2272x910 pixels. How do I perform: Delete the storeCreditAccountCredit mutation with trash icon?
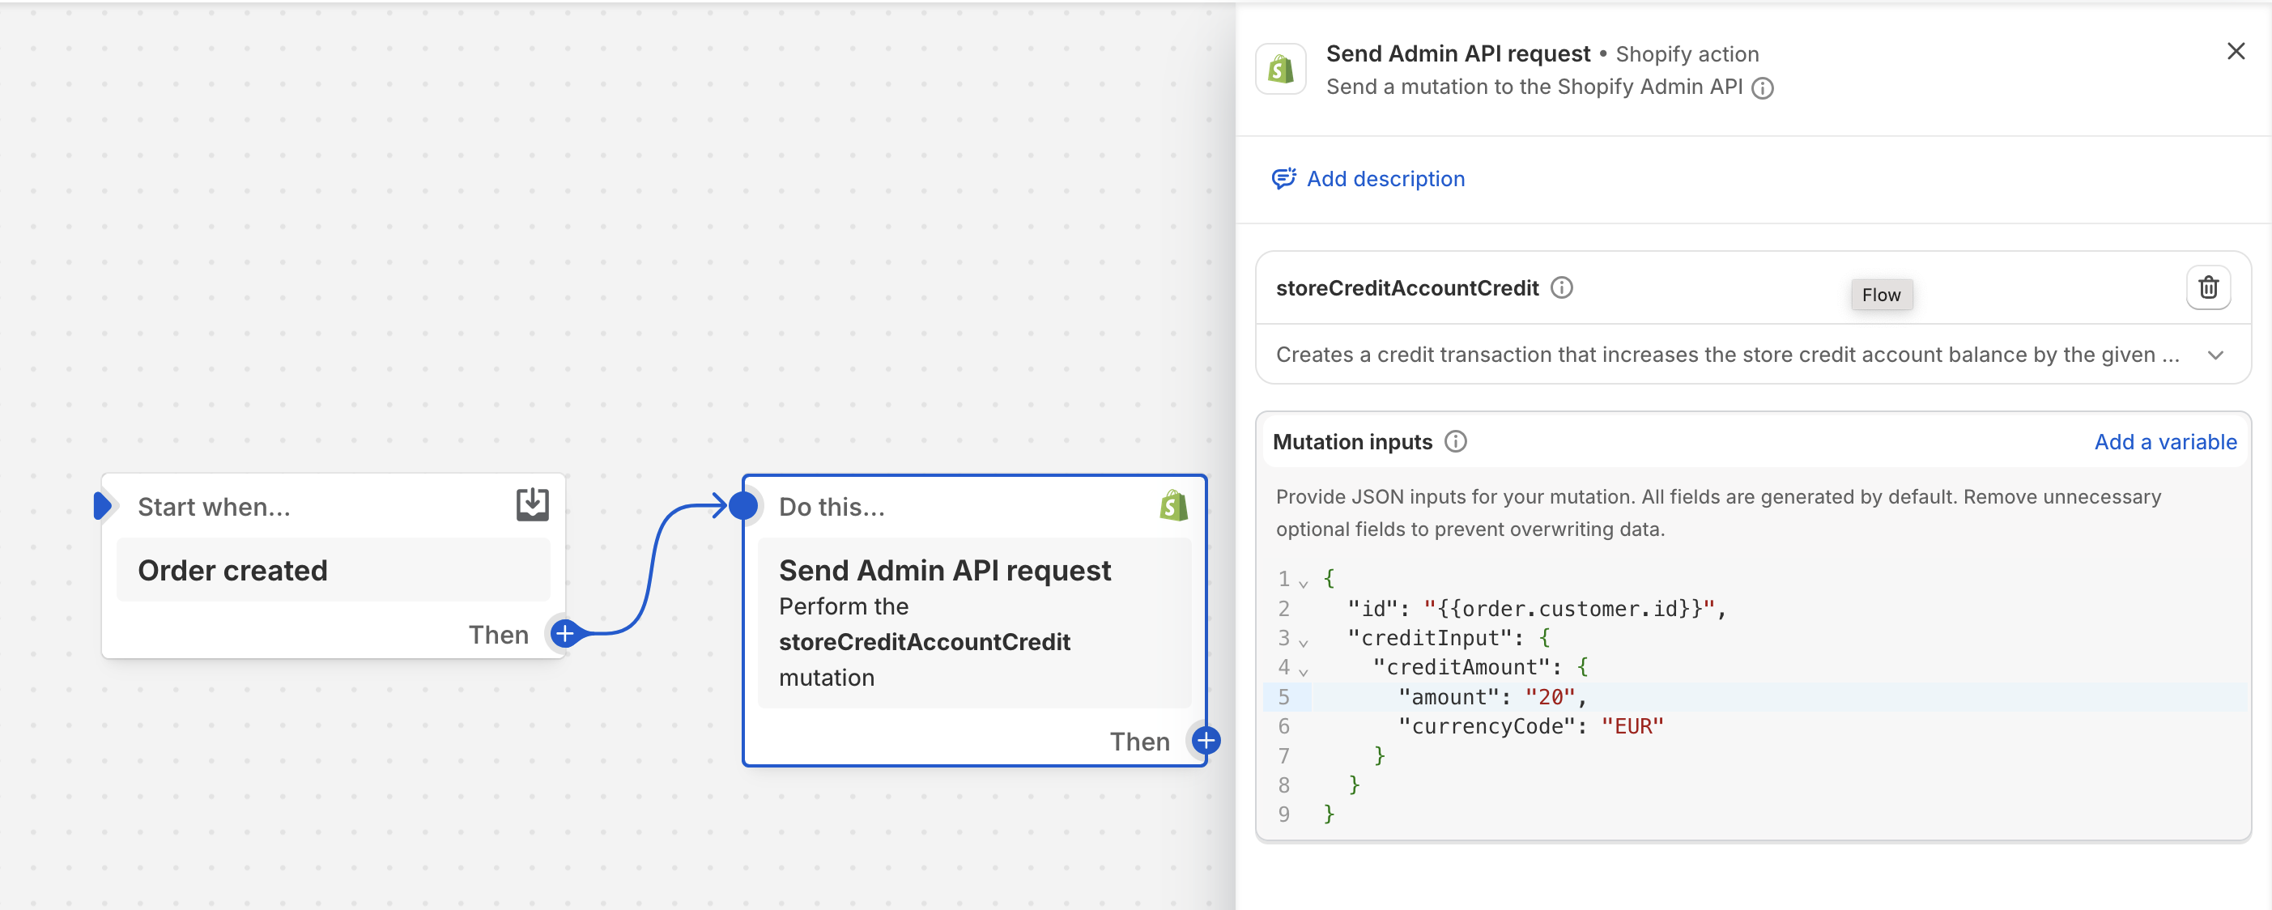point(2207,287)
